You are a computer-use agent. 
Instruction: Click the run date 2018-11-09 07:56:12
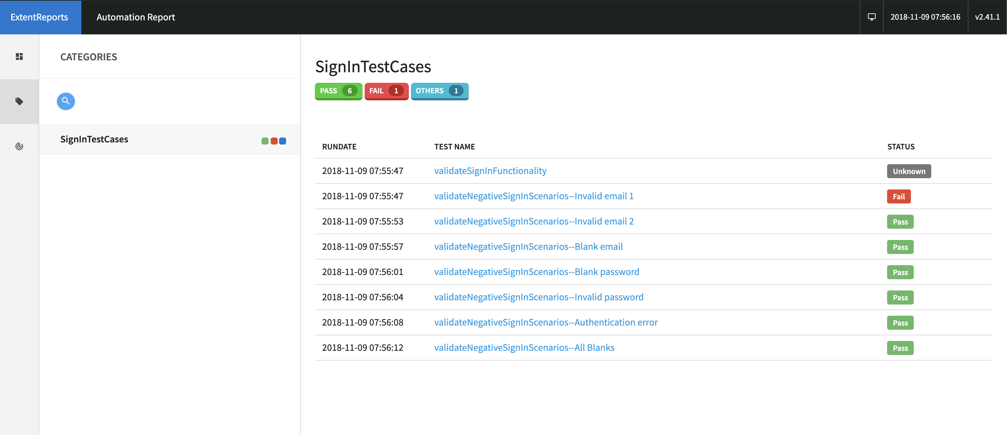[x=363, y=348]
